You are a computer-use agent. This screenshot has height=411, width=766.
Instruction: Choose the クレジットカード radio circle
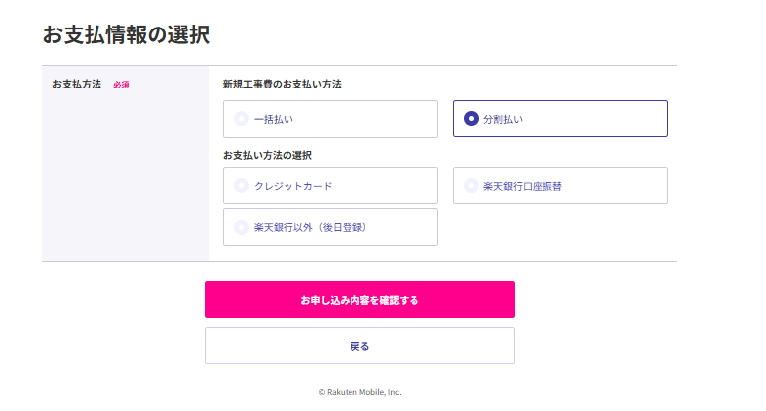click(241, 185)
